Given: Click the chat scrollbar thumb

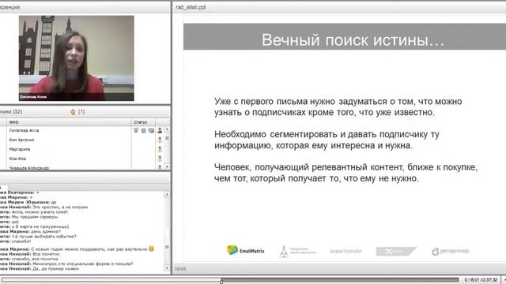Looking at the screenshot, I should point(167,247).
